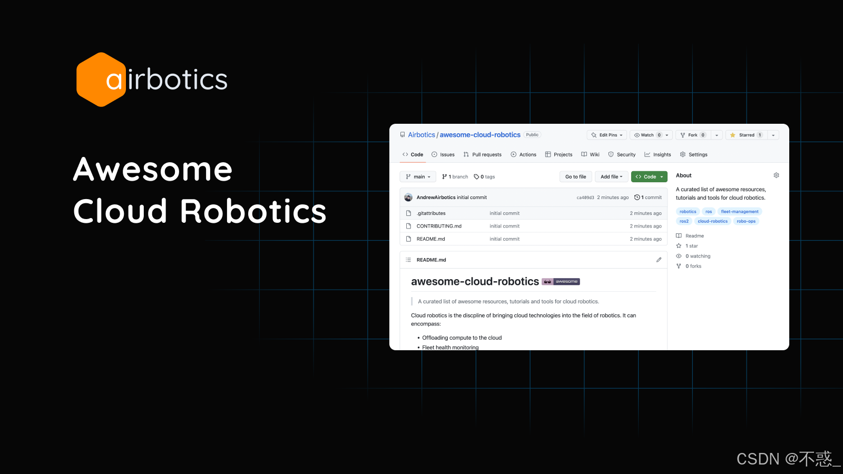This screenshot has height=474, width=843.
Task: Open the 1 commit history link
Action: pyautogui.click(x=648, y=197)
